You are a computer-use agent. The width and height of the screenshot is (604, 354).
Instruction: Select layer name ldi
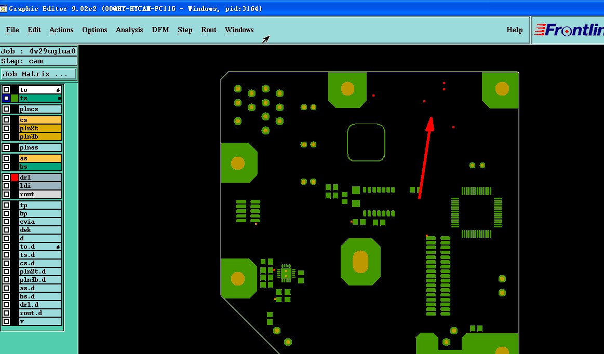point(41,186)
